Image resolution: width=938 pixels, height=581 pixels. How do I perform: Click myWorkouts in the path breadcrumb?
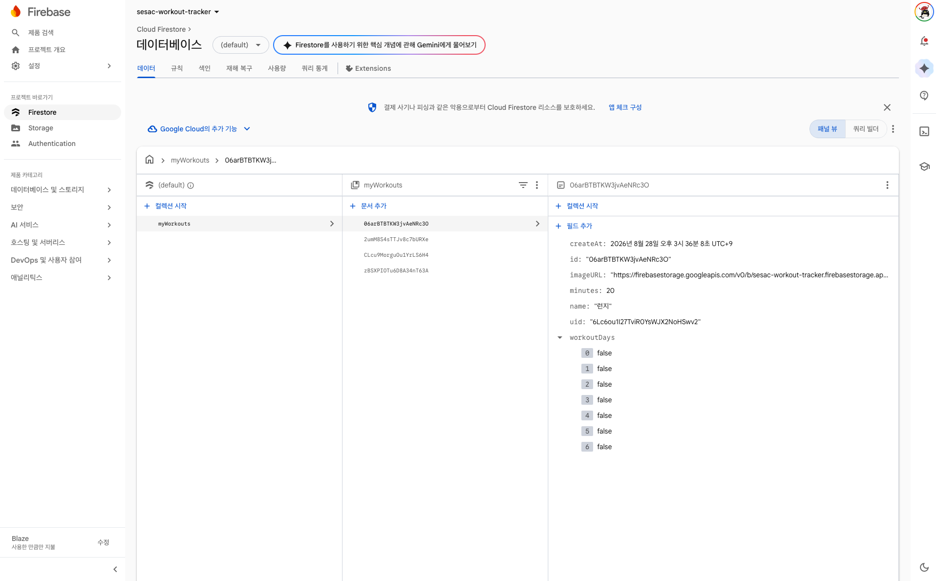(190, 160)
